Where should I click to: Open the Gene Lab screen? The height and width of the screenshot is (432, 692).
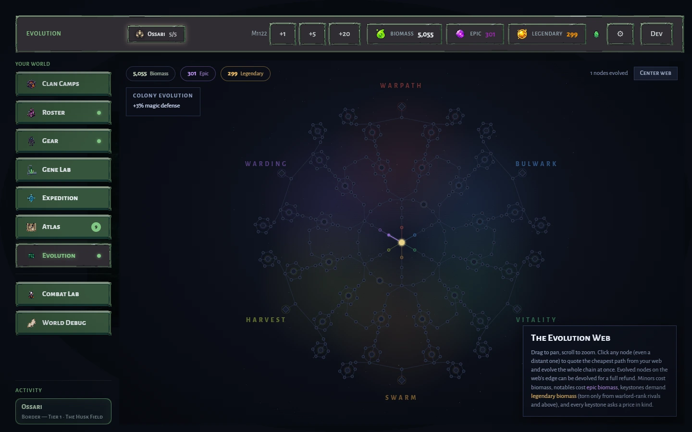point(63,170)
